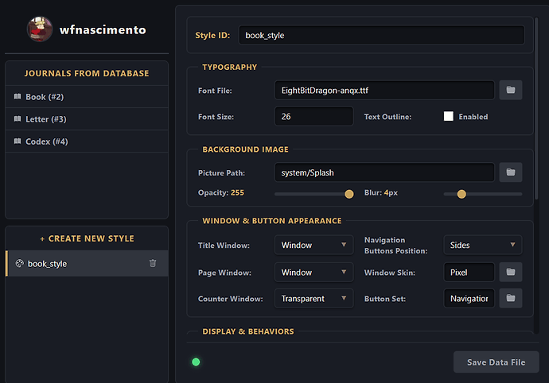This screenshot has width=549, height=383.
Task: Click the wfnascimento avatar image
Action: click(40, 29)
